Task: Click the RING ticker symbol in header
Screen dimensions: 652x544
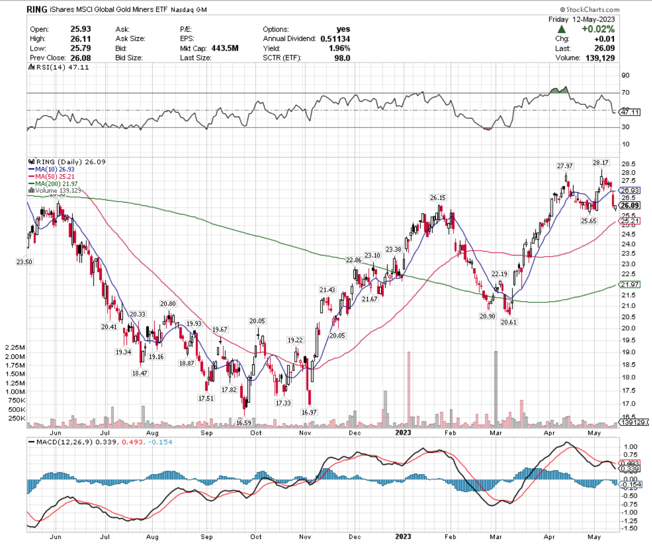Action: click(x=37, y=9)
